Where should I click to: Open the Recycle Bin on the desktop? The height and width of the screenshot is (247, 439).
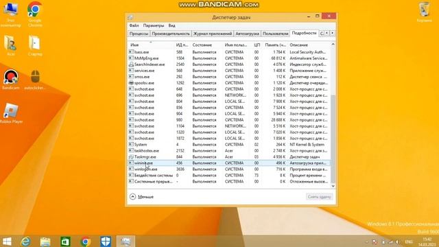[424, 12]
